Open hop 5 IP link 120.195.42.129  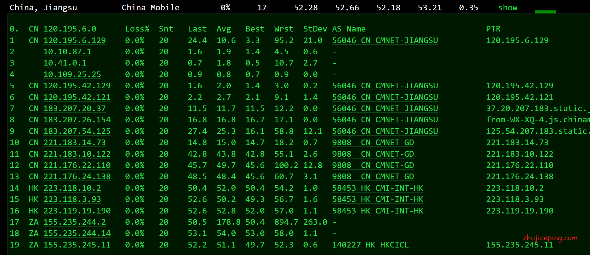(77, 86)
